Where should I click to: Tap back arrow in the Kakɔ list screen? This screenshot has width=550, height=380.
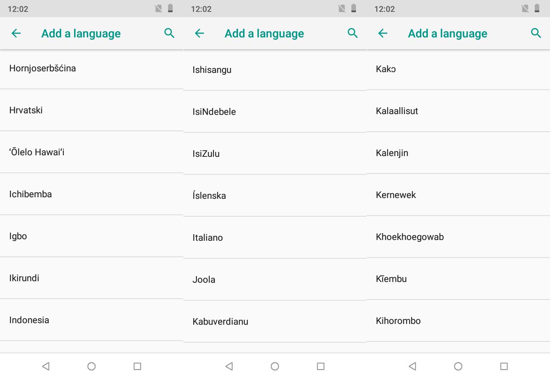point(383,34)
